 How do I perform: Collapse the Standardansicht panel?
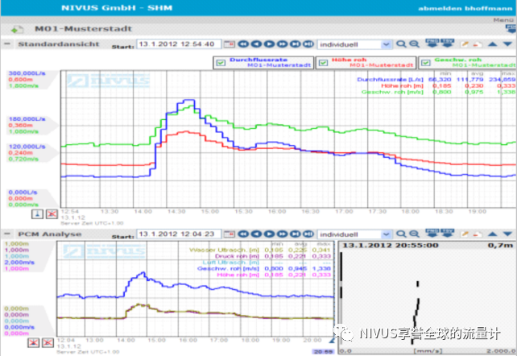pyautogui.click(x=7, y=43)
